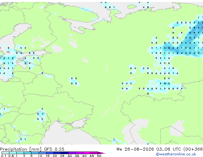Click the above-50 arrow tip of the legend
This screenshot has width=203, height=157.
[x=101, y=153]
